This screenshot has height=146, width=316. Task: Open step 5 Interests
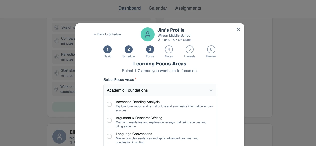tap(190, 49)
